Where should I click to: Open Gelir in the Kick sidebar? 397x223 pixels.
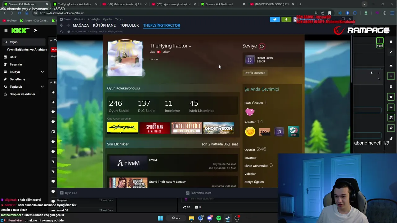[x=24, y=57]
